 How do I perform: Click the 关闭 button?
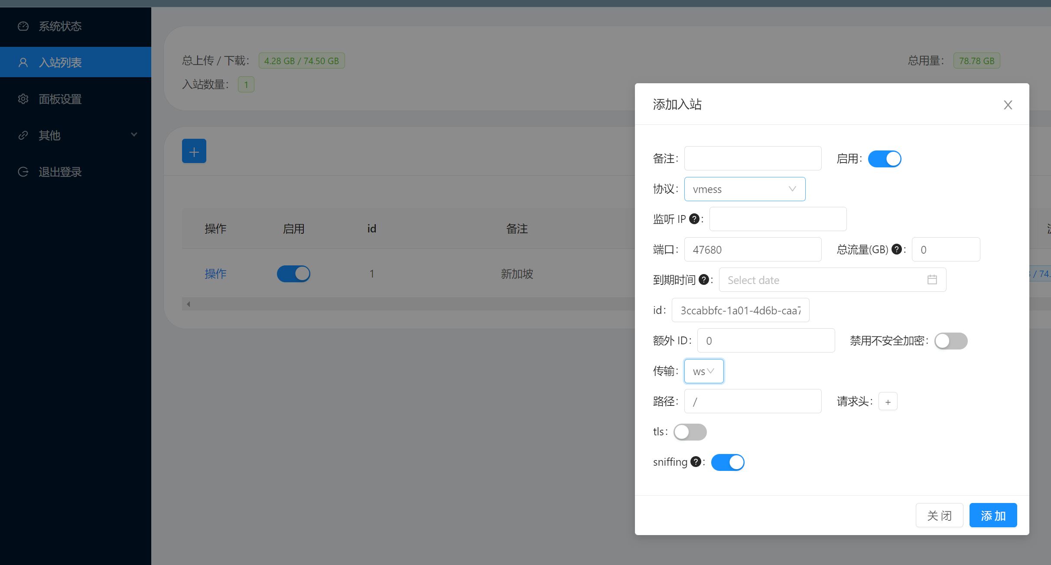click(x=939, y=515)
